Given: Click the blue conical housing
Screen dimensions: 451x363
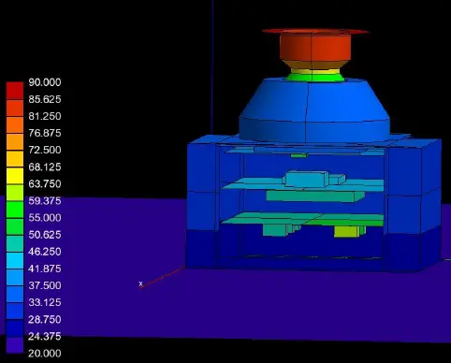Looking at the screenshot, I should 314,110.
